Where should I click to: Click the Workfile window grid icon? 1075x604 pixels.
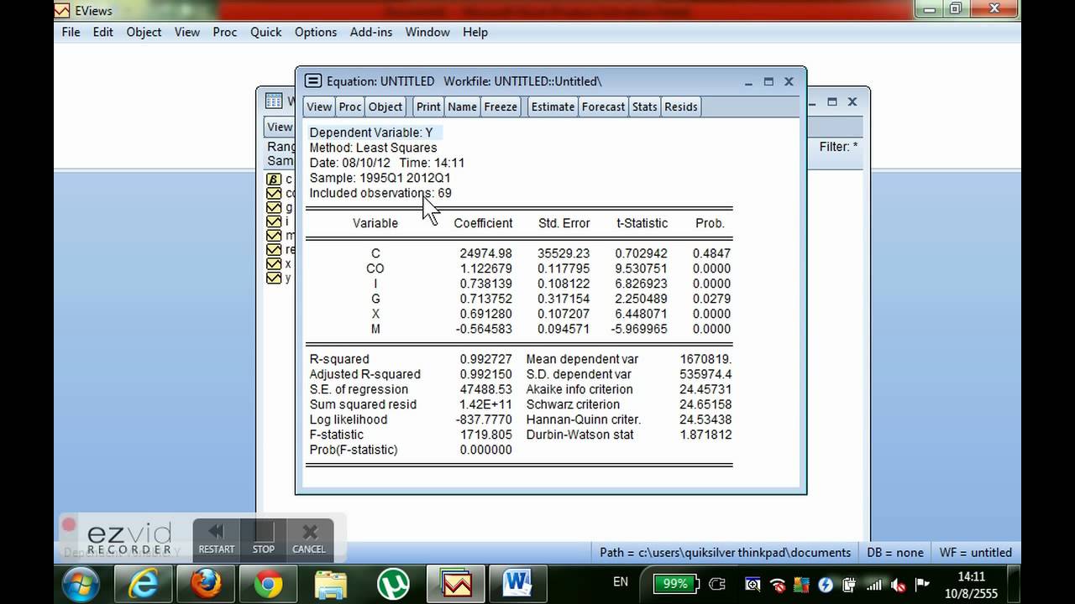pyautogui.click(x=274, y=101)
